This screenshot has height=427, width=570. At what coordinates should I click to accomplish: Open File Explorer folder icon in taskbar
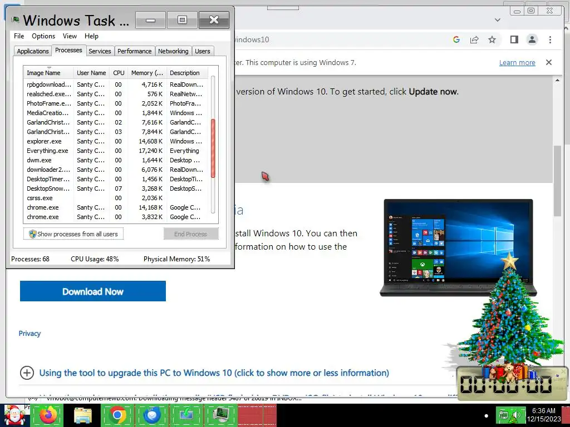[83, 415]
